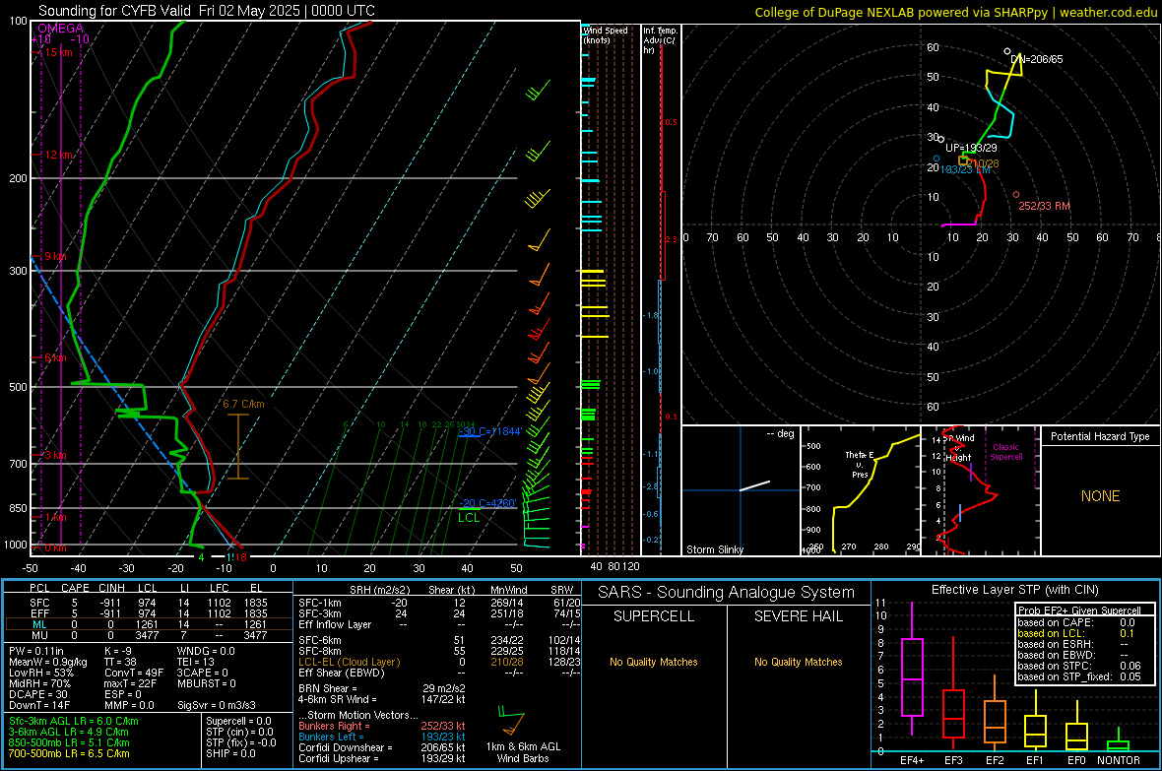Click the Bunkers Right storm motion entry
This screenshot has width=1162, height=771.
(x=382, y=726)
